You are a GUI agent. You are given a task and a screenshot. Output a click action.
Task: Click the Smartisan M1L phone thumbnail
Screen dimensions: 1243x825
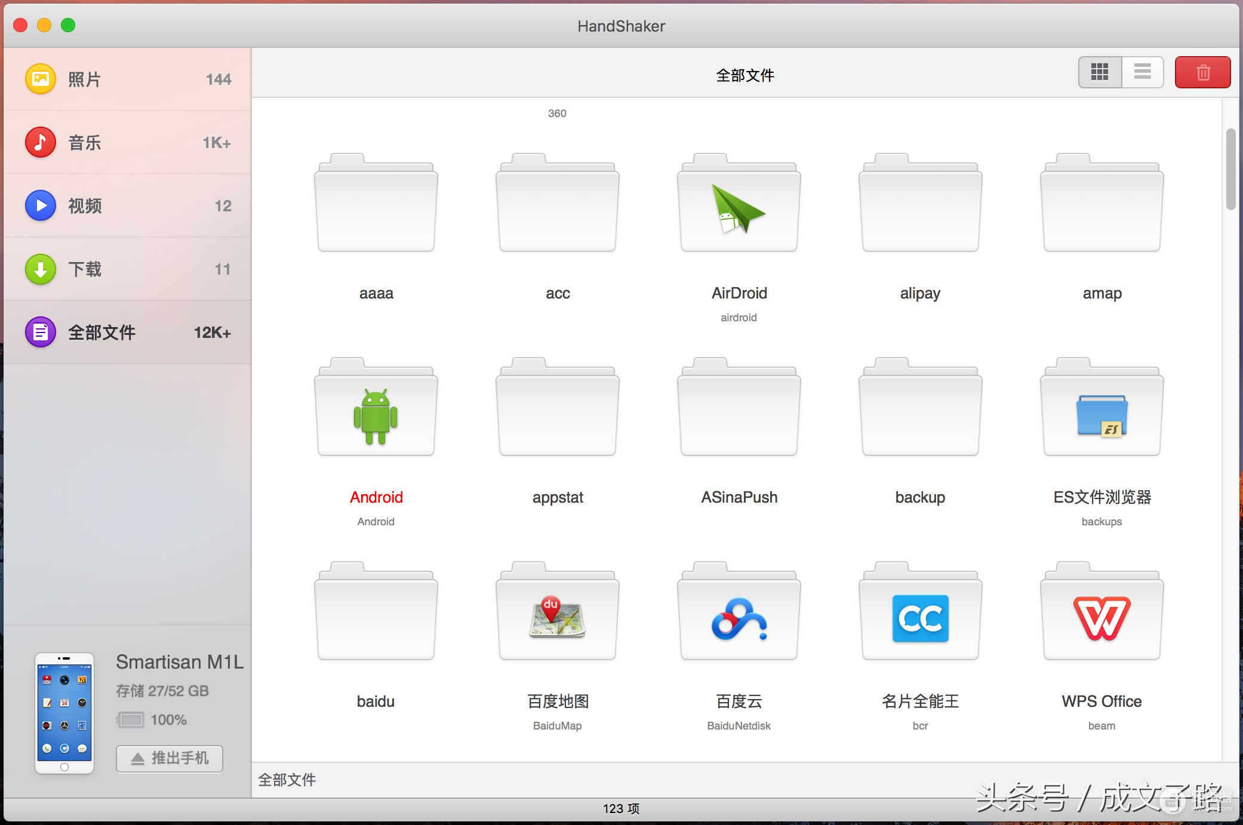click(x=64, y=713)
